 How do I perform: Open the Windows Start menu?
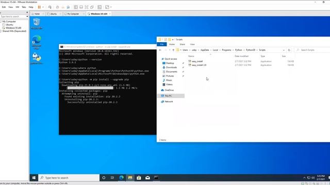[34, 178]
